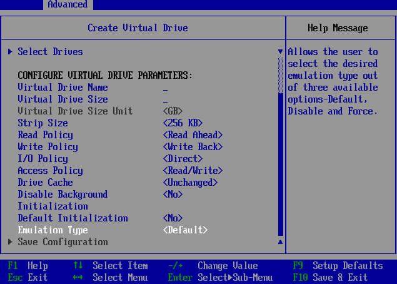397x284 pixels.
Task: Select the Disable Background Initialization label
Action: click(63, 200)
